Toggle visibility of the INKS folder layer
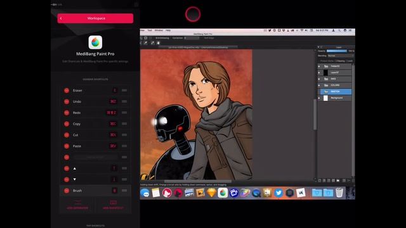 319,79
